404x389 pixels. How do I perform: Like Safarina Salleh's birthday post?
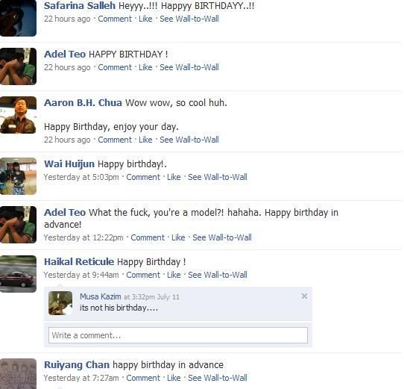[145, 19]
